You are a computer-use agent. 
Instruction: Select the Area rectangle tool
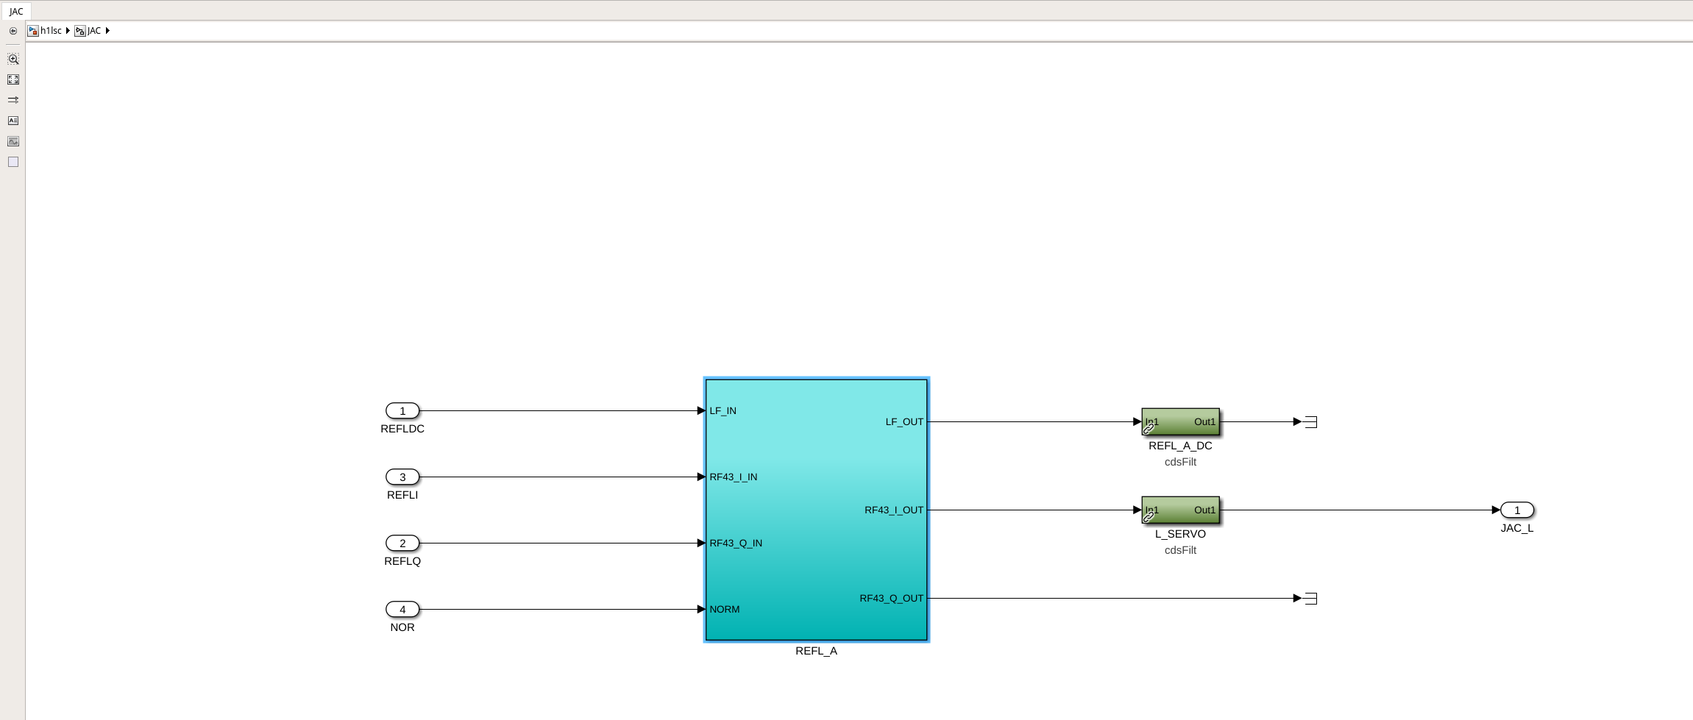tap(13, 162)
